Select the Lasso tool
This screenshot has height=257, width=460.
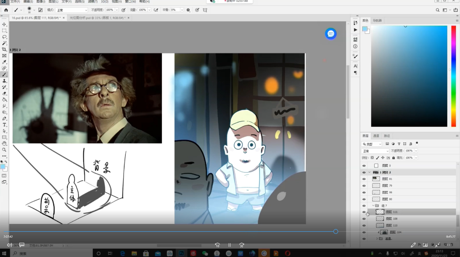tap(4, 37)
